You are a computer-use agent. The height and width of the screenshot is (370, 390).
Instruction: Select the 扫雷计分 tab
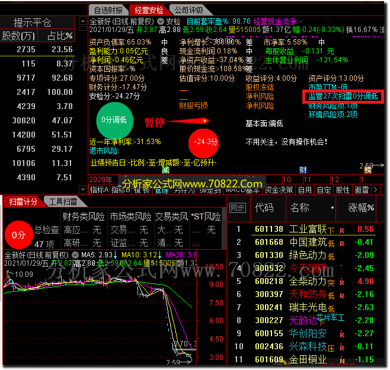23,202
